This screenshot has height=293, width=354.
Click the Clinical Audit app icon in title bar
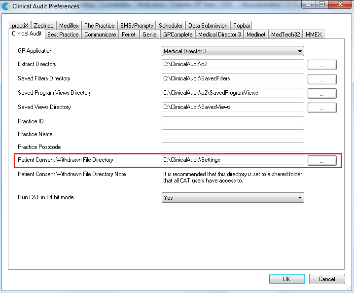click(x=5, y=6)
